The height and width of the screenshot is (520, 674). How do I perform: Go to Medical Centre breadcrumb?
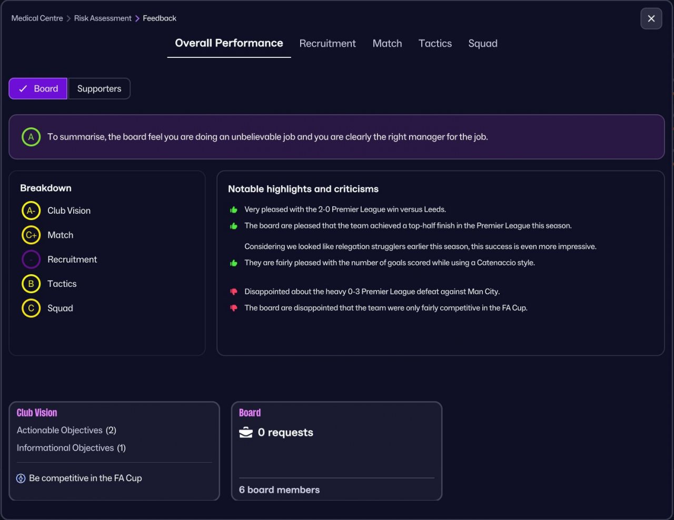click(37, 18)
